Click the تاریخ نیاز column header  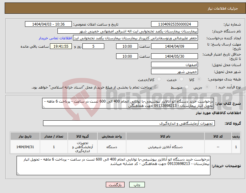pyautogui.click(x=25, y=136)
